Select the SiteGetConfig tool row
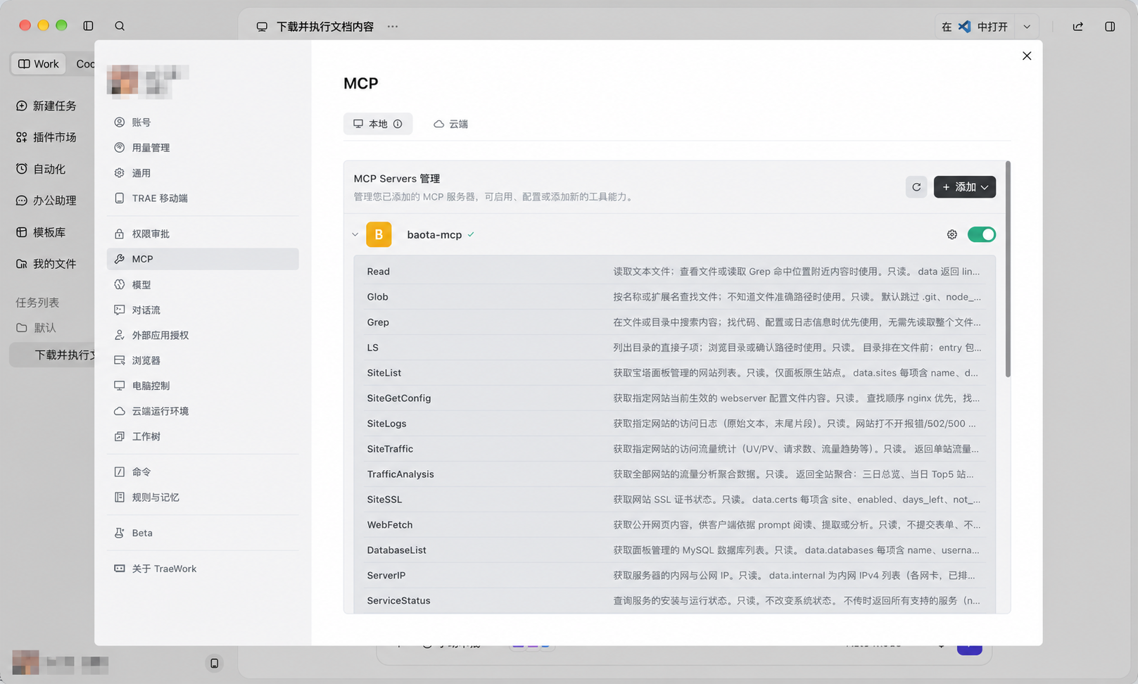The image size is (1138, 684). tap(674, 398)
